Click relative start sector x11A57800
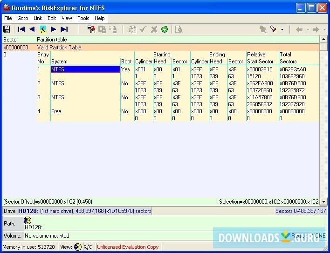Screen dimensions: 330x253 [x=260, y=97]
